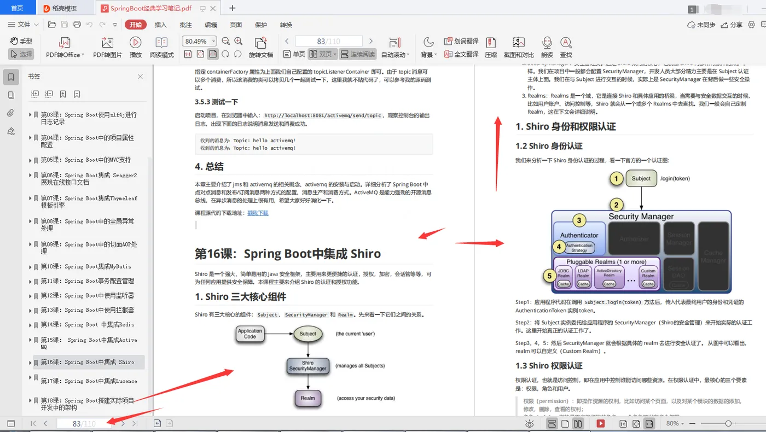The width and height of the screenshot is (766, 432).
Task: Select bookmark 第14课: Spring Boot 中集成Redis
Action: pyautogui.click(x=87, y=325)
